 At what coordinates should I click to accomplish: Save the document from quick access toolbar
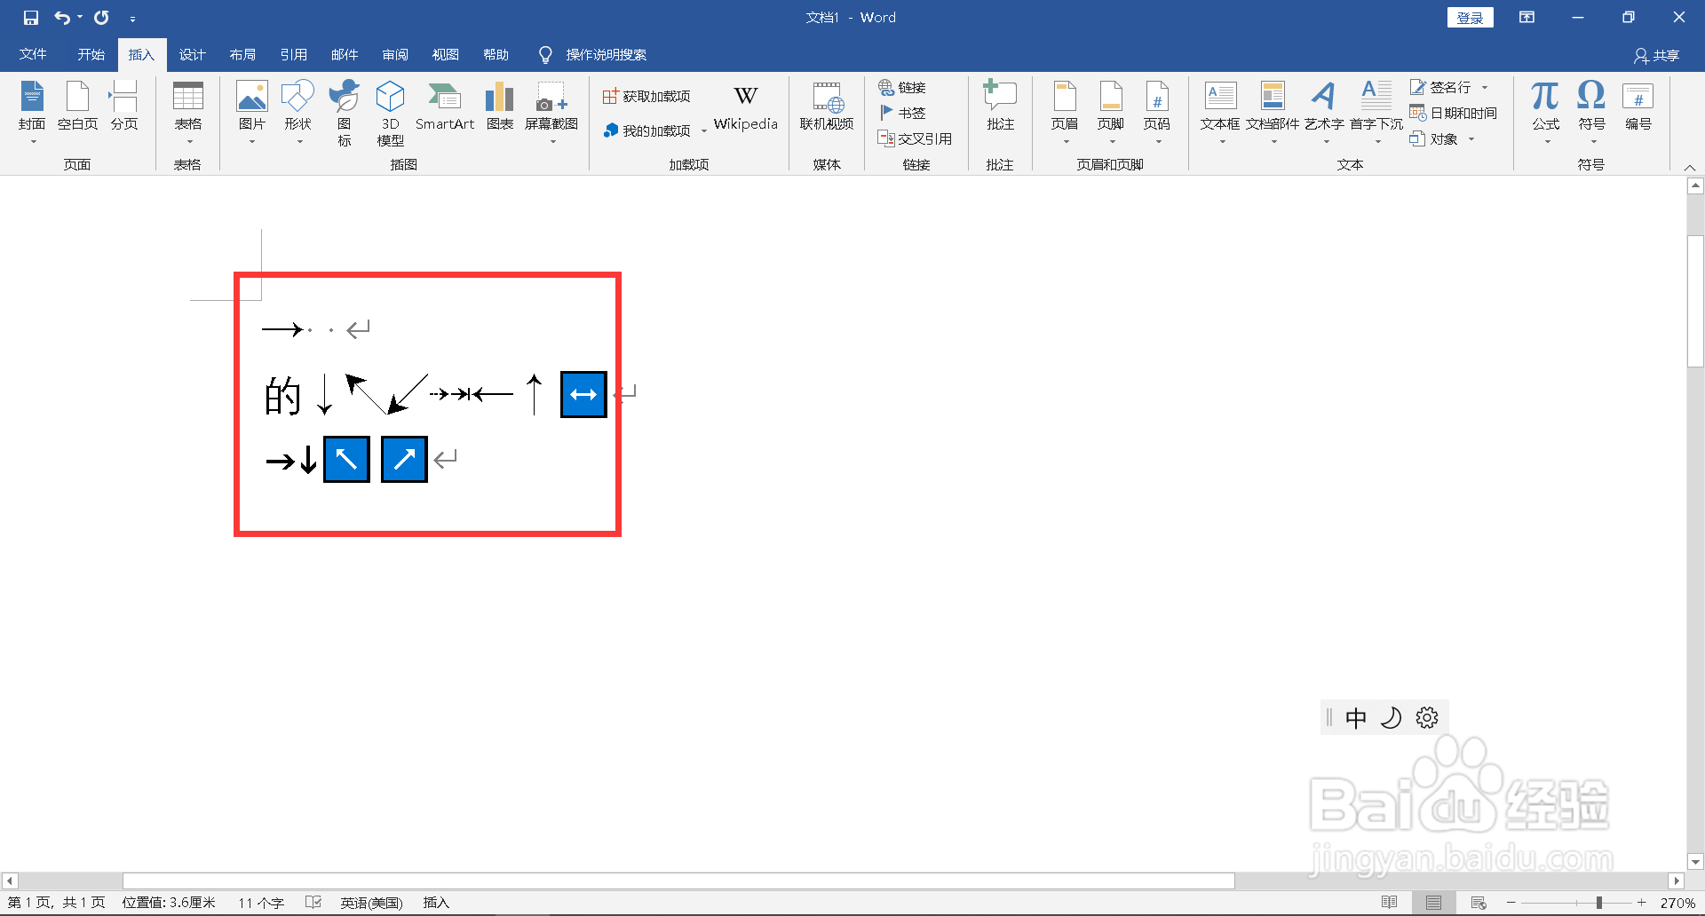point(31,18)
